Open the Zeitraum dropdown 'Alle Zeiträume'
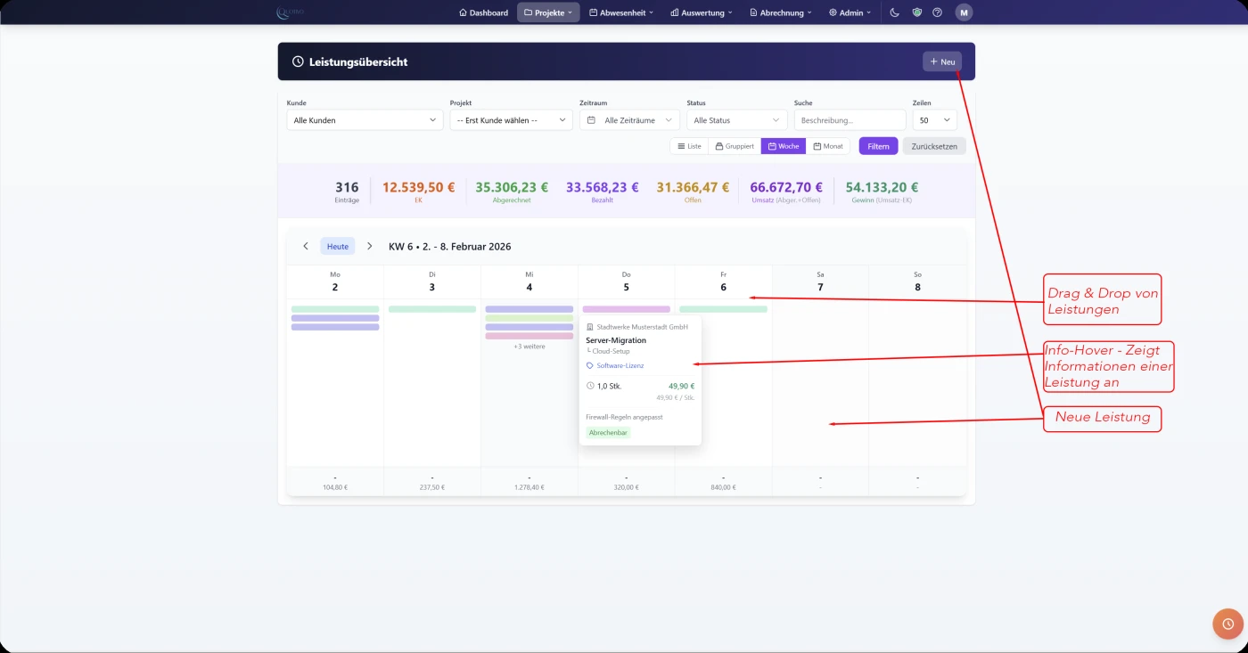 click(x=629, y=120)
